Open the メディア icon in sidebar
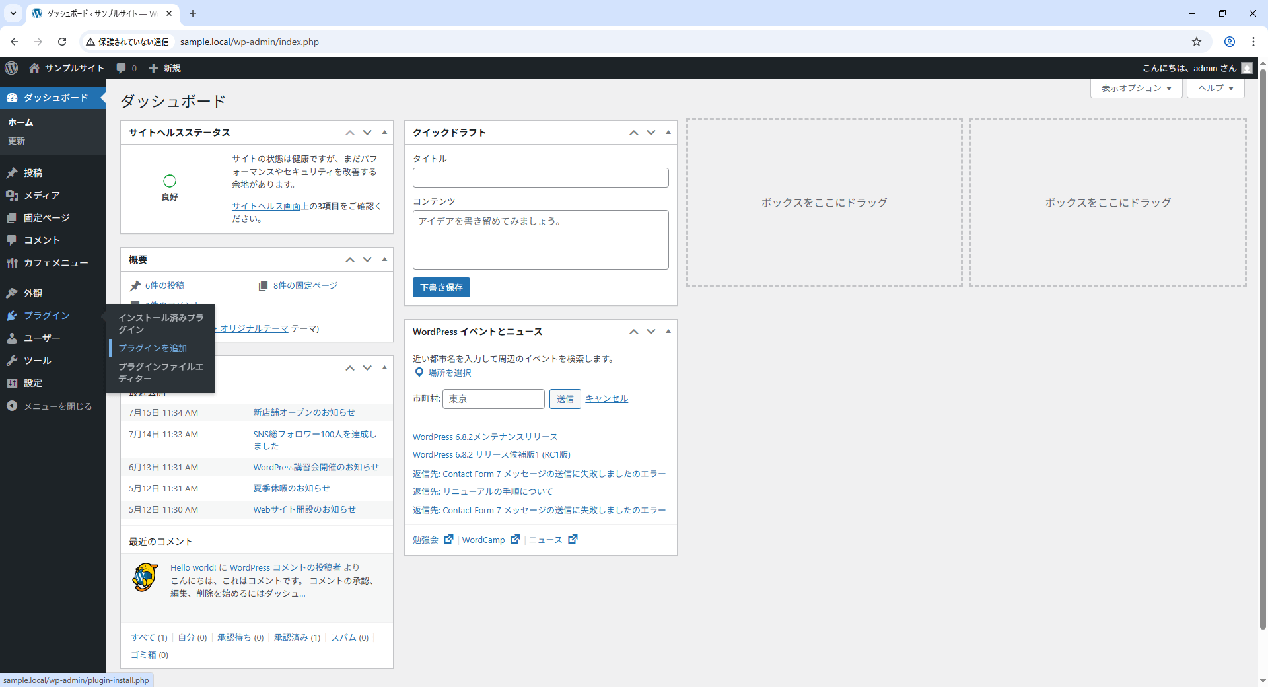Image resolution: width=1268 pixels, height=687 pixels. click(12, 196)
